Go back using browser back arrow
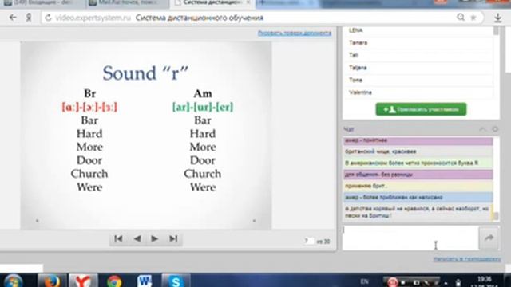 (13, 18)
